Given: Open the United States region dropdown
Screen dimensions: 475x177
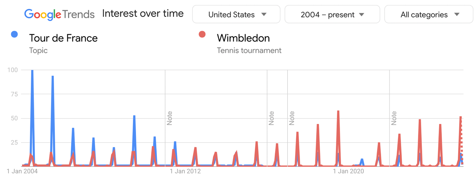Looking at the screenshot, I should point(236,14).
